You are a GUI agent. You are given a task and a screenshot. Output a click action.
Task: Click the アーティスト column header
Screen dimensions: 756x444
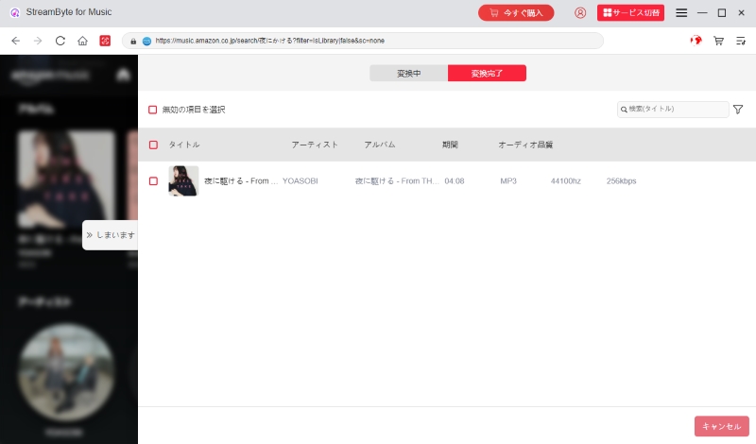tap(315, 145)
